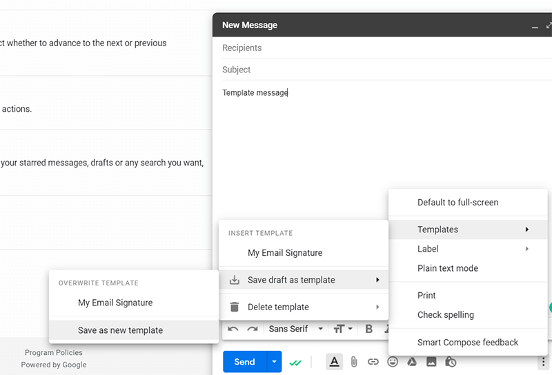Click the save draft download icon
552x375 pixels.
click(x=235, y=280)
